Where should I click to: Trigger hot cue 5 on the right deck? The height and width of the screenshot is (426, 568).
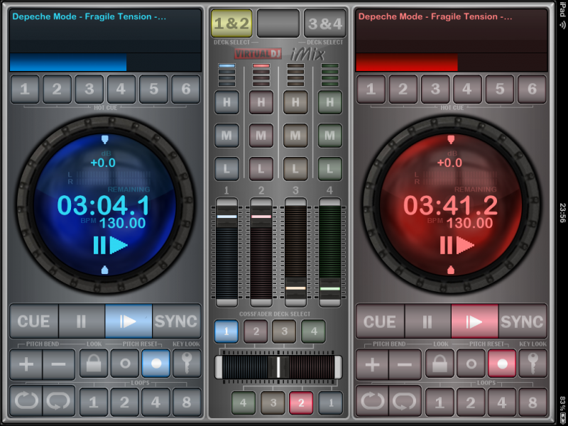coord(500,89)
